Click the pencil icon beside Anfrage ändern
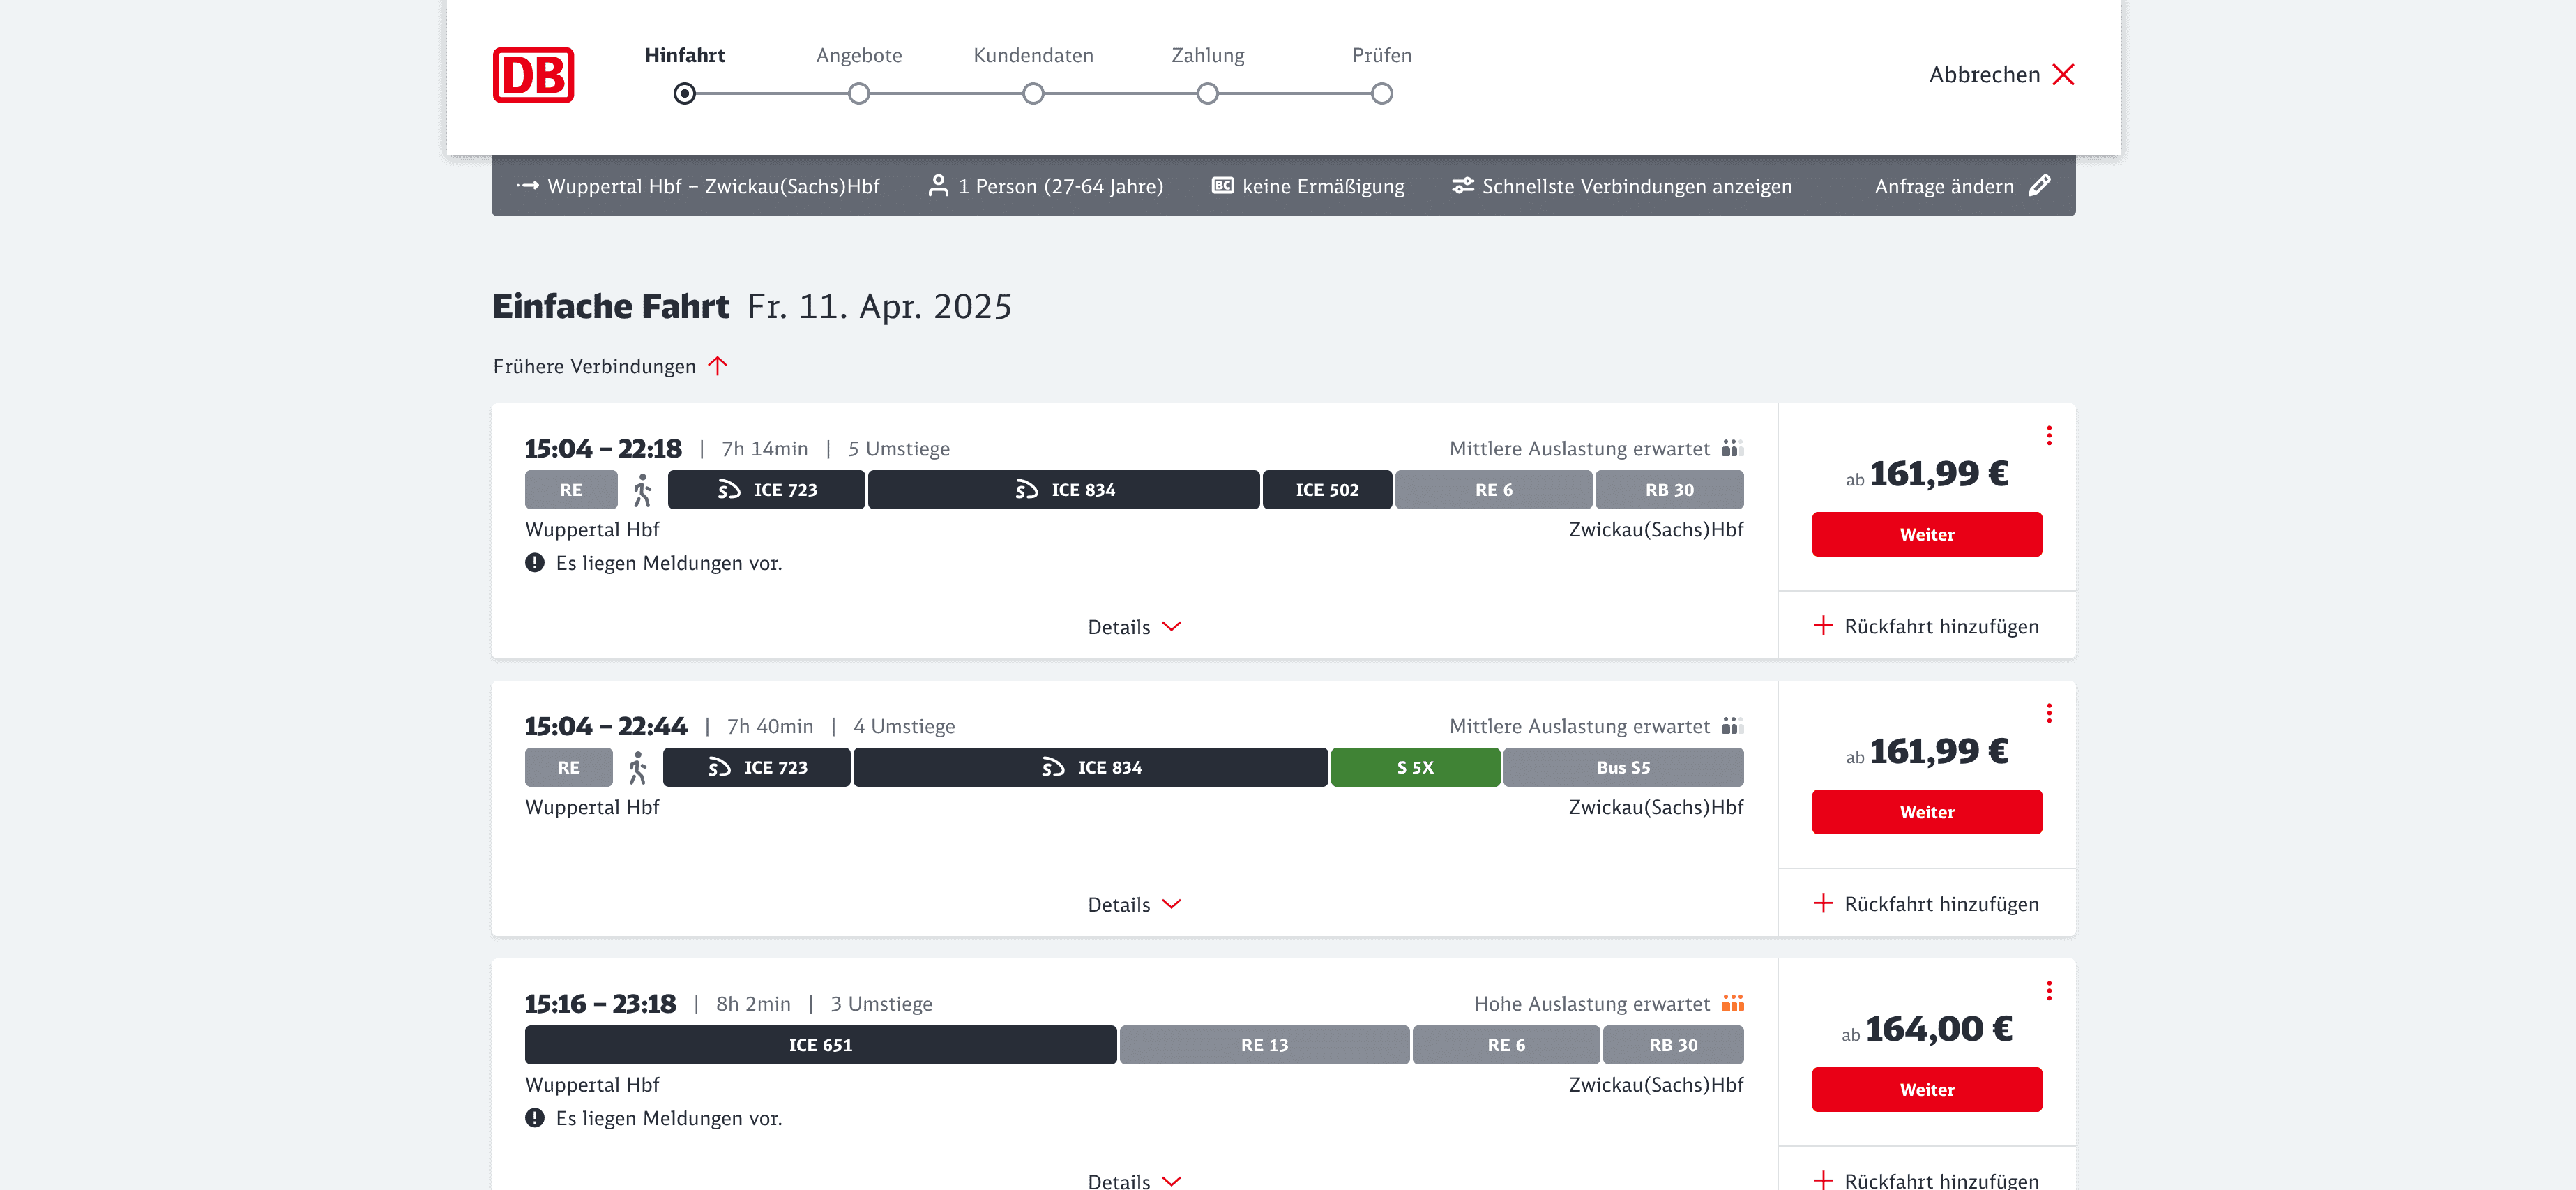 pyautogui.click(x=2039, y=186)
